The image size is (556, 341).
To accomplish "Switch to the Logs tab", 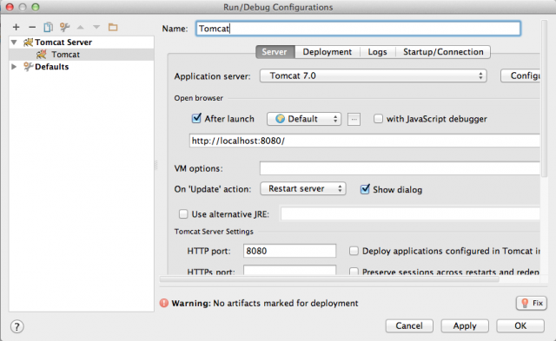I will [x=377, y=52].
